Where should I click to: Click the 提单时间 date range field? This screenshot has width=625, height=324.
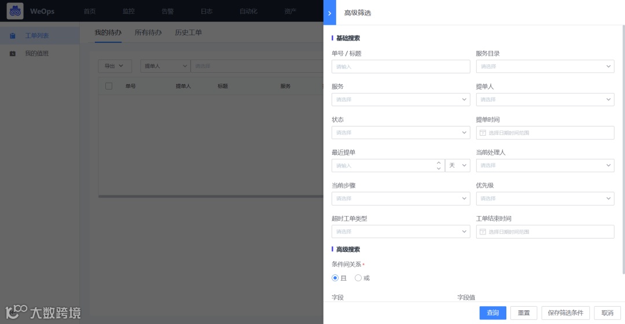point(545,133)
